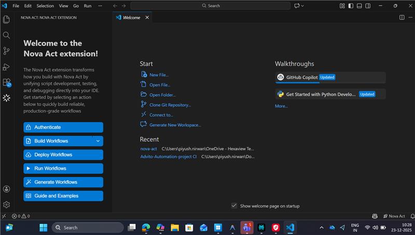Toggle the secondary side bar
415x235 pixels.
point(368,6)
